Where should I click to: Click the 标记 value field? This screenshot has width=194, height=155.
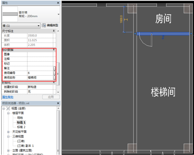[40, 64]
